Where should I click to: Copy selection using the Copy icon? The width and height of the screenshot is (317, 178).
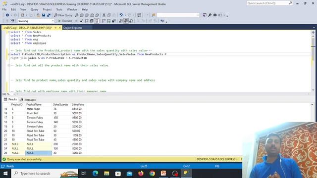tap(109, 15)
